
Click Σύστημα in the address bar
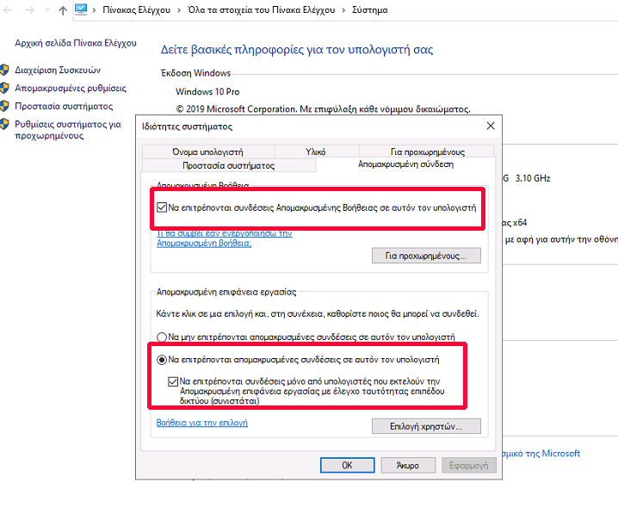(x=370, y=10)
